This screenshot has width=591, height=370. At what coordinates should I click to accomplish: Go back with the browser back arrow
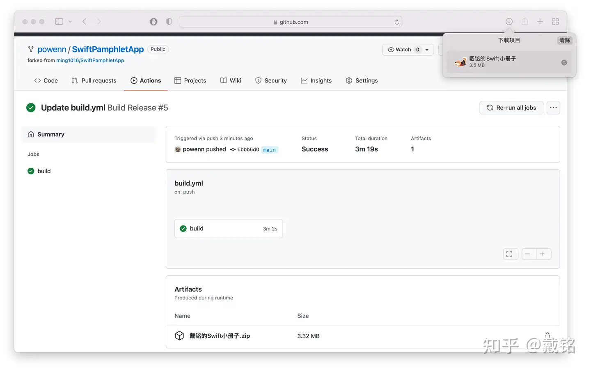point(84,22)
